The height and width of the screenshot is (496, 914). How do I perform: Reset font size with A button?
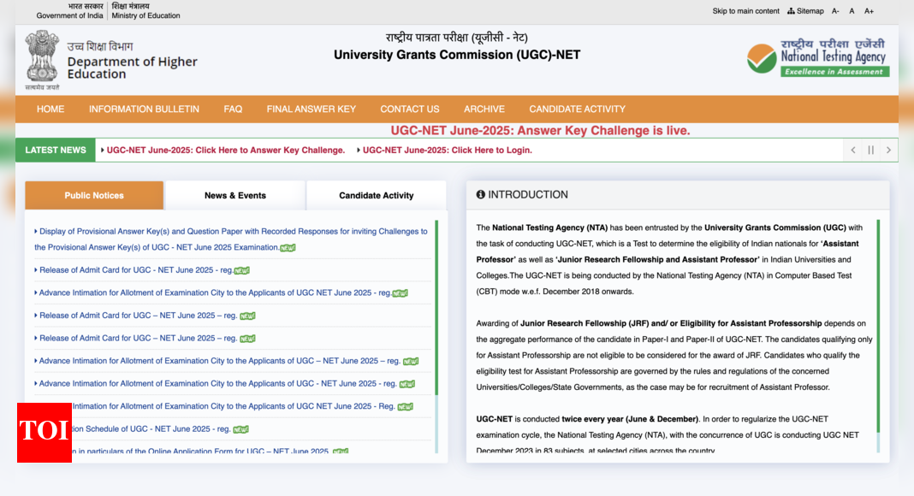pyautogui.click(x=852, y=11)
